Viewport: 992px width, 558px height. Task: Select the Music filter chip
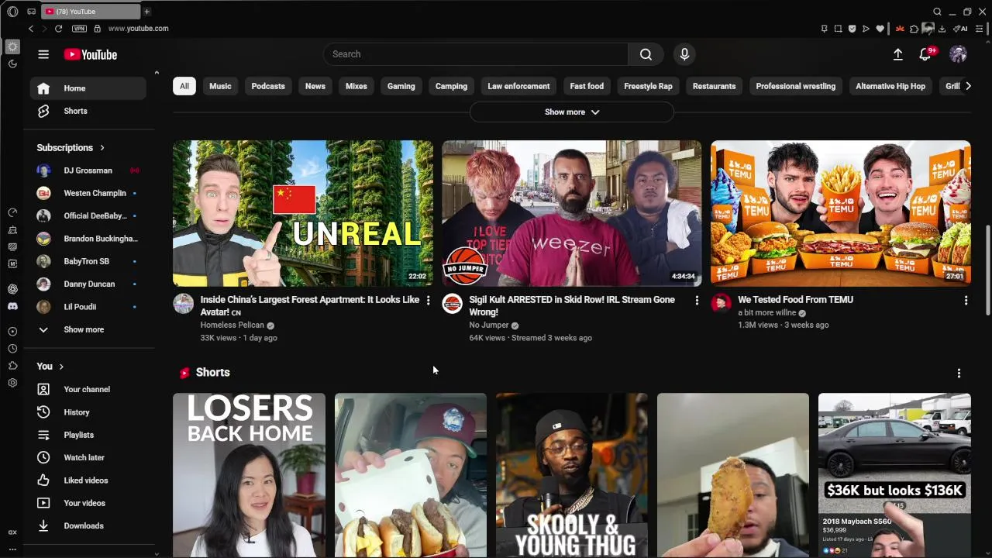(x=220, y=86)
